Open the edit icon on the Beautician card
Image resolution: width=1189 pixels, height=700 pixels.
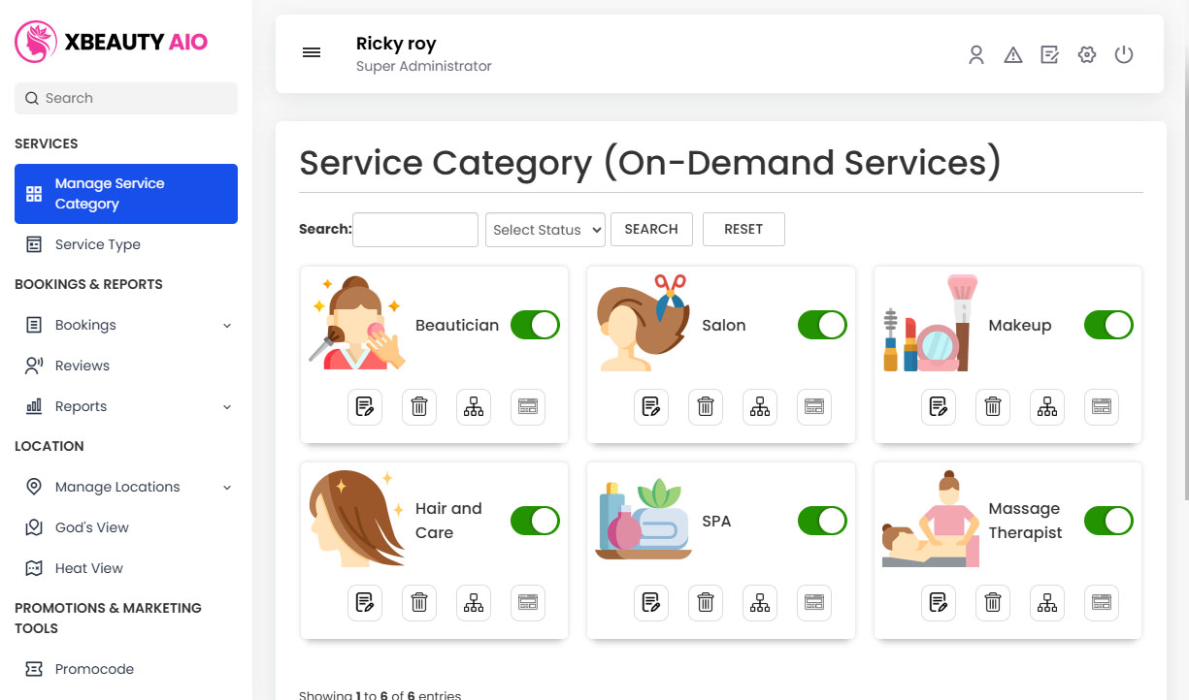(x=365, y=407)
